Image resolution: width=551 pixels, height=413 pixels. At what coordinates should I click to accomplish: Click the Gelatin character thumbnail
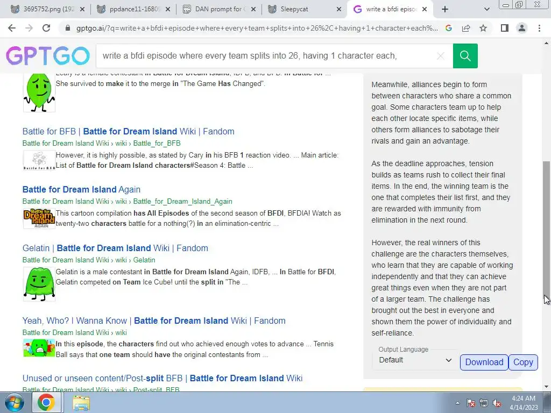click(39, 284)
